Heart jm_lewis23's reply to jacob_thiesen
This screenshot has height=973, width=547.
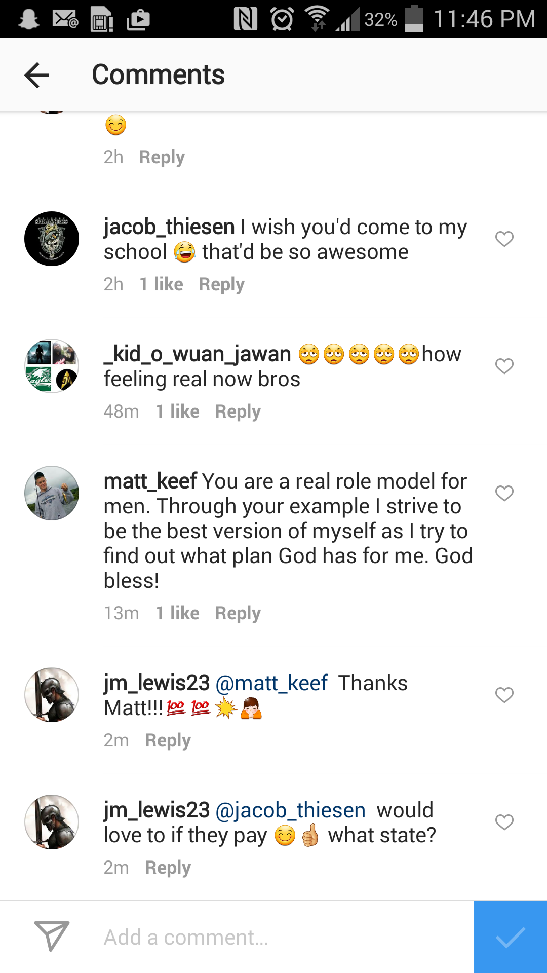pos(504,822)
